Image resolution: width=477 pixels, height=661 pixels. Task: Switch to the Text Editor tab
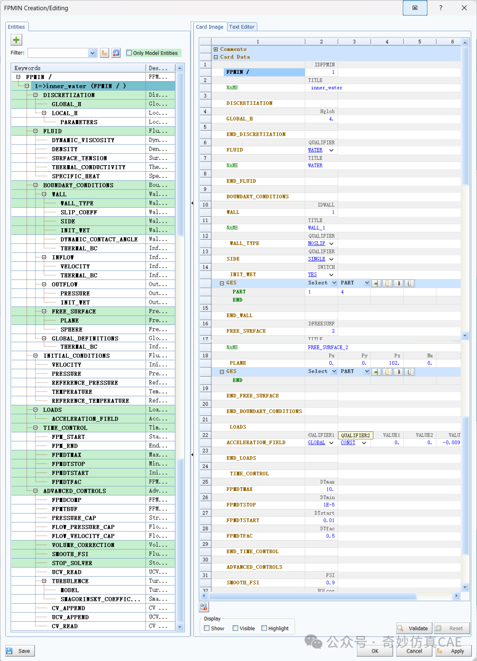point(242,27)
